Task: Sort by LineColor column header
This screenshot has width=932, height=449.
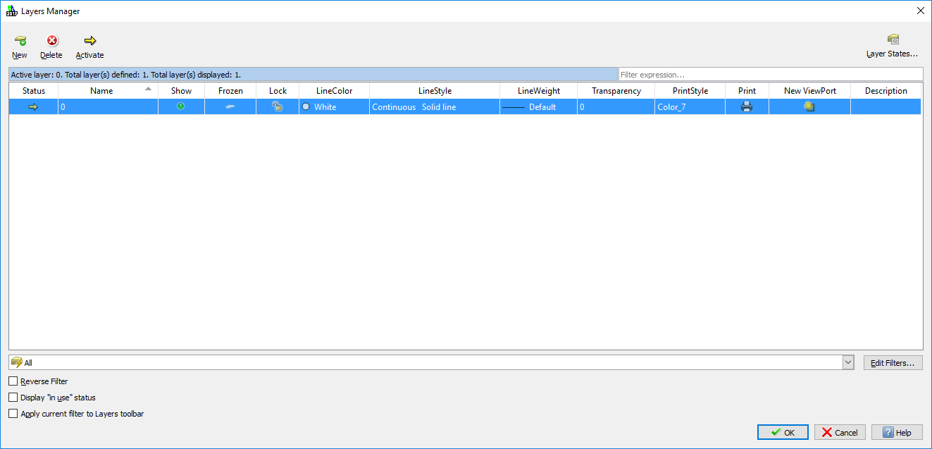Action: [334, 91]
